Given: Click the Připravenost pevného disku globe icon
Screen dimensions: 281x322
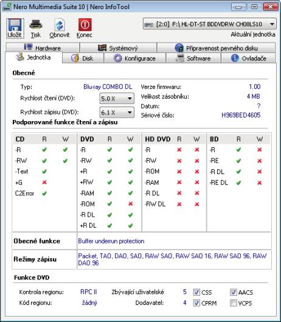Looking at the screenshot, I should coord(179,48).
